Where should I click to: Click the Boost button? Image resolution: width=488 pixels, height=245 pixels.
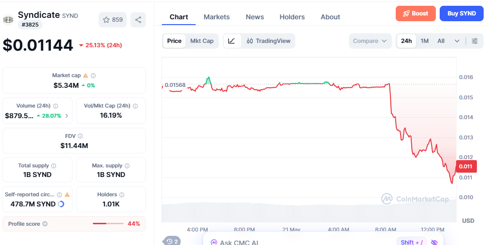416,14
